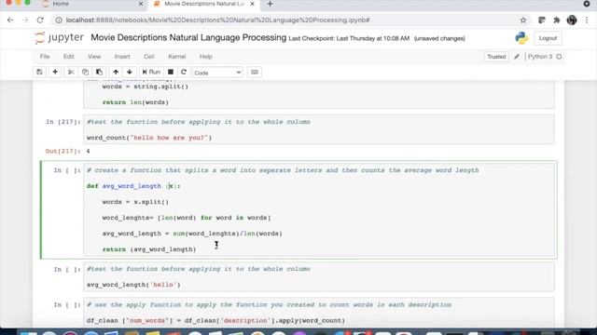Cut selected cells with the scissors icon
The image size is (597, 335).
71,73
